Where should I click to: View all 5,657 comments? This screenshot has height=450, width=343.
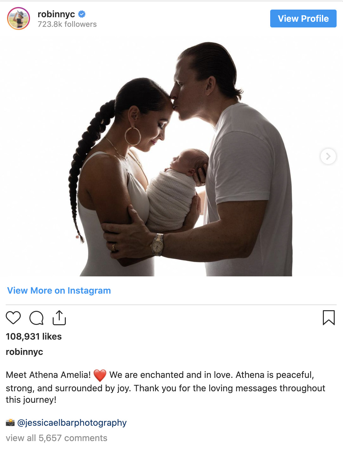tap(57, 438)
